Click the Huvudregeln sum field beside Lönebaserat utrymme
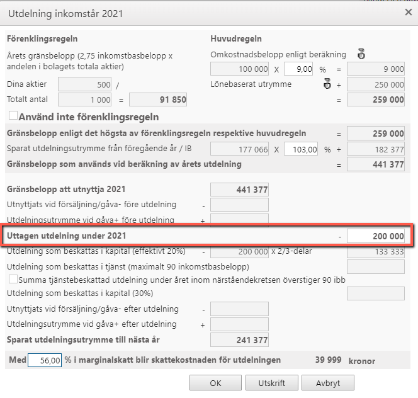 pos(376,99)
